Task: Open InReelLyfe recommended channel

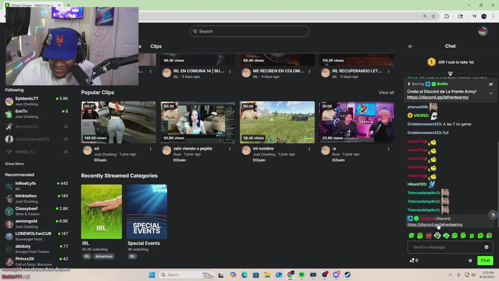Action: click(37, 186)
